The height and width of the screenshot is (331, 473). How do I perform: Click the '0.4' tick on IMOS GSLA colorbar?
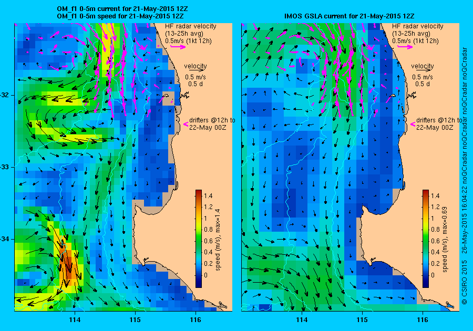pyautogui.click(x=435, y=252)
